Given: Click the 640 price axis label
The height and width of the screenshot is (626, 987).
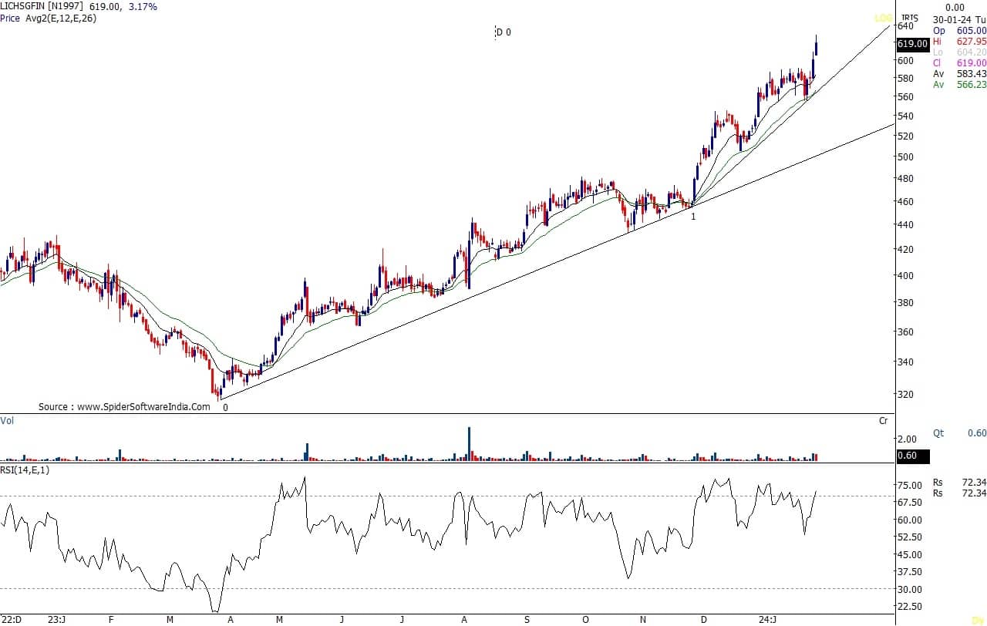Looking at the screenshot, I should [905, 26].
